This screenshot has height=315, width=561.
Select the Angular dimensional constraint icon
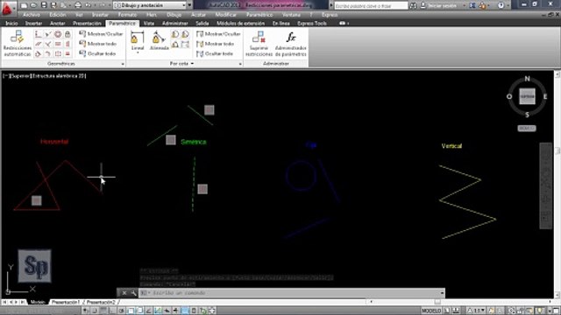(x=175, y=45)
